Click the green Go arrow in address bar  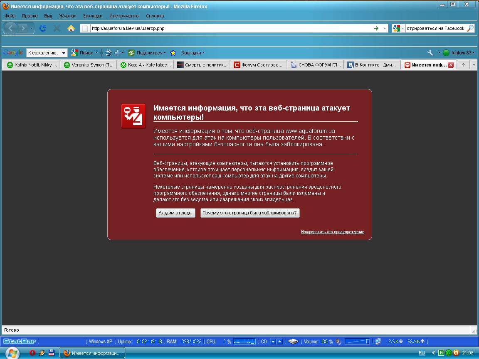pyautogui.click(x=376, y=28)
